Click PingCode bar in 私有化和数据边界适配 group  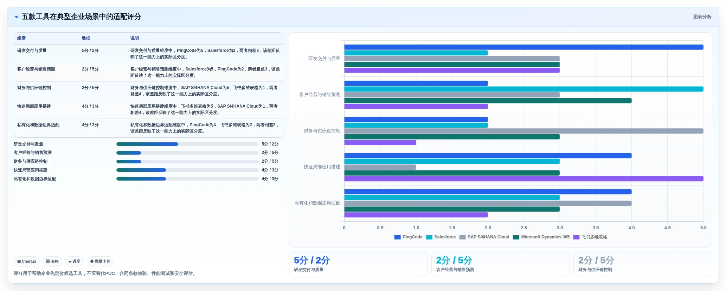tap(488, 192)
